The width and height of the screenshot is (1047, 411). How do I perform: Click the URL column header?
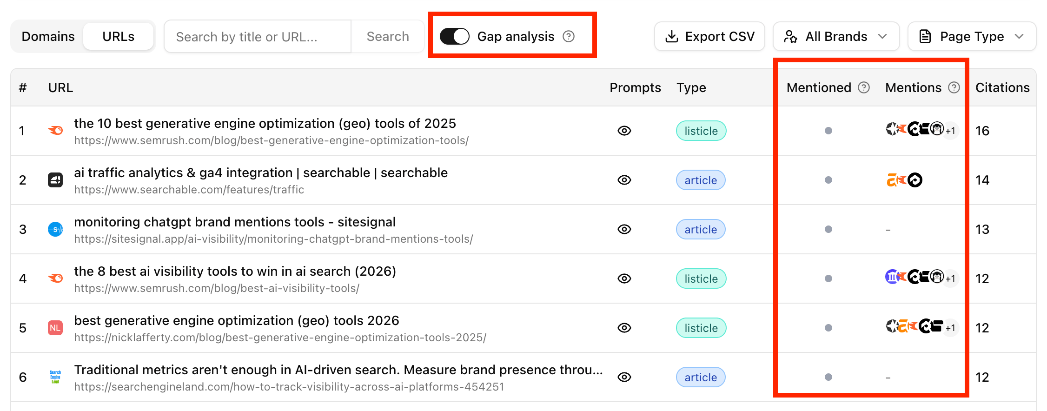pos(60,87)
